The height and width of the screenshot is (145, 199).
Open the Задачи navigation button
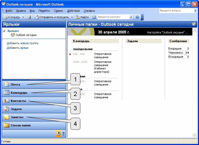pyautogui.click(x=34, y=109)
